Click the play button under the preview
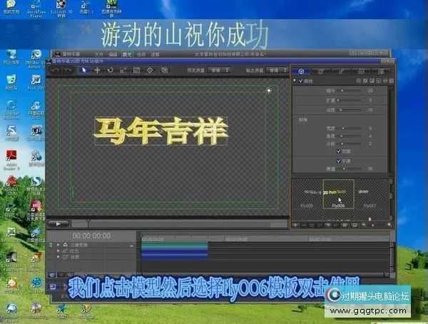The image size is (428, 324). 58,224
